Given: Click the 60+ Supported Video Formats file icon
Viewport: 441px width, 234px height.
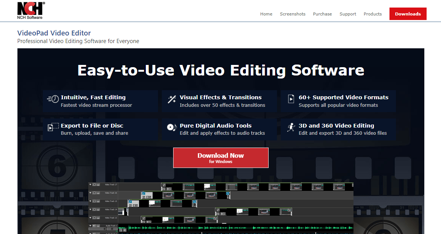Looking at the screenshot, I should pos(291,99).
